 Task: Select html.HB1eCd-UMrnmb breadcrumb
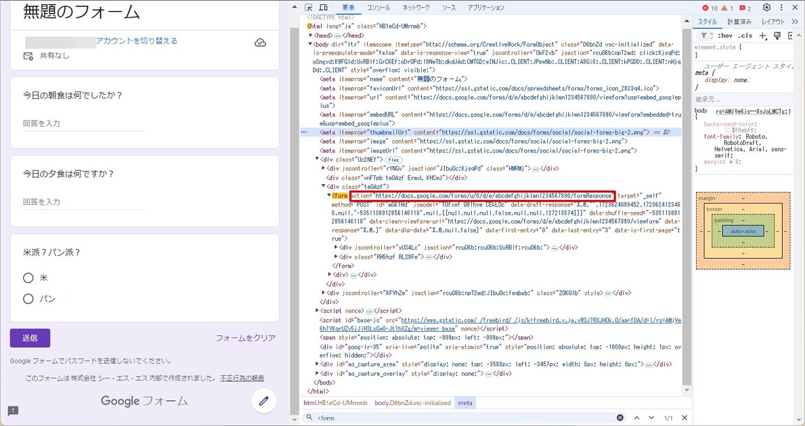tap(336, 403)
